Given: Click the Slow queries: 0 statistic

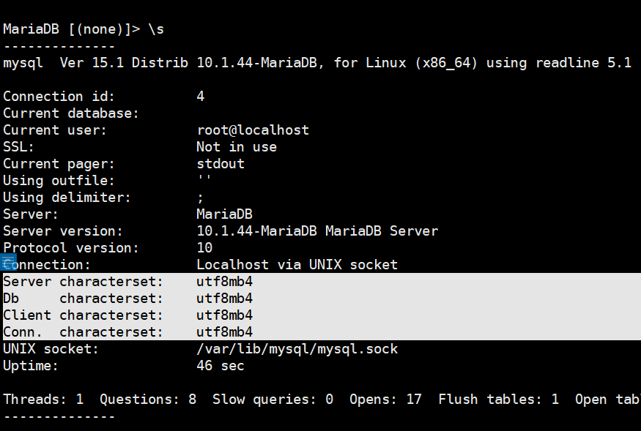Looking at the screenshot, I should pyautogui.click(x=273, y=400).
